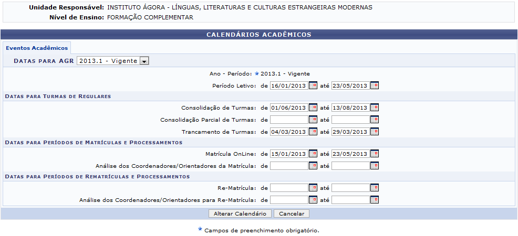Open calendar for Análise da Matrícula start date

coord(313,166)
